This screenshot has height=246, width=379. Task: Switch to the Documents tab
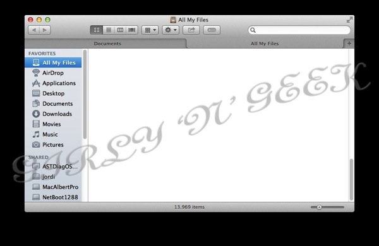coord(106,44)
